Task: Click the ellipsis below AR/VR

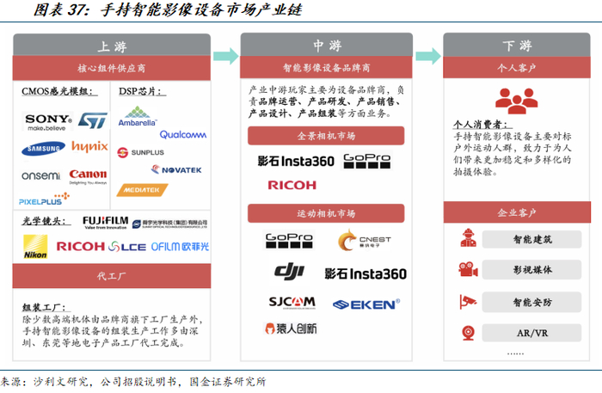Action: (x=515, y=353)
